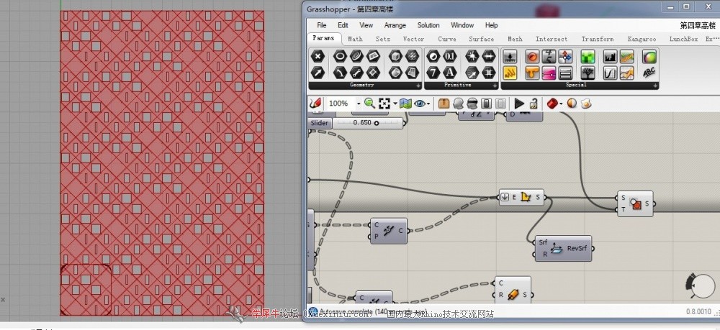Switch to the Mesh tab
The height and width of the screenshot is (330, 720).
pos(515,39)
